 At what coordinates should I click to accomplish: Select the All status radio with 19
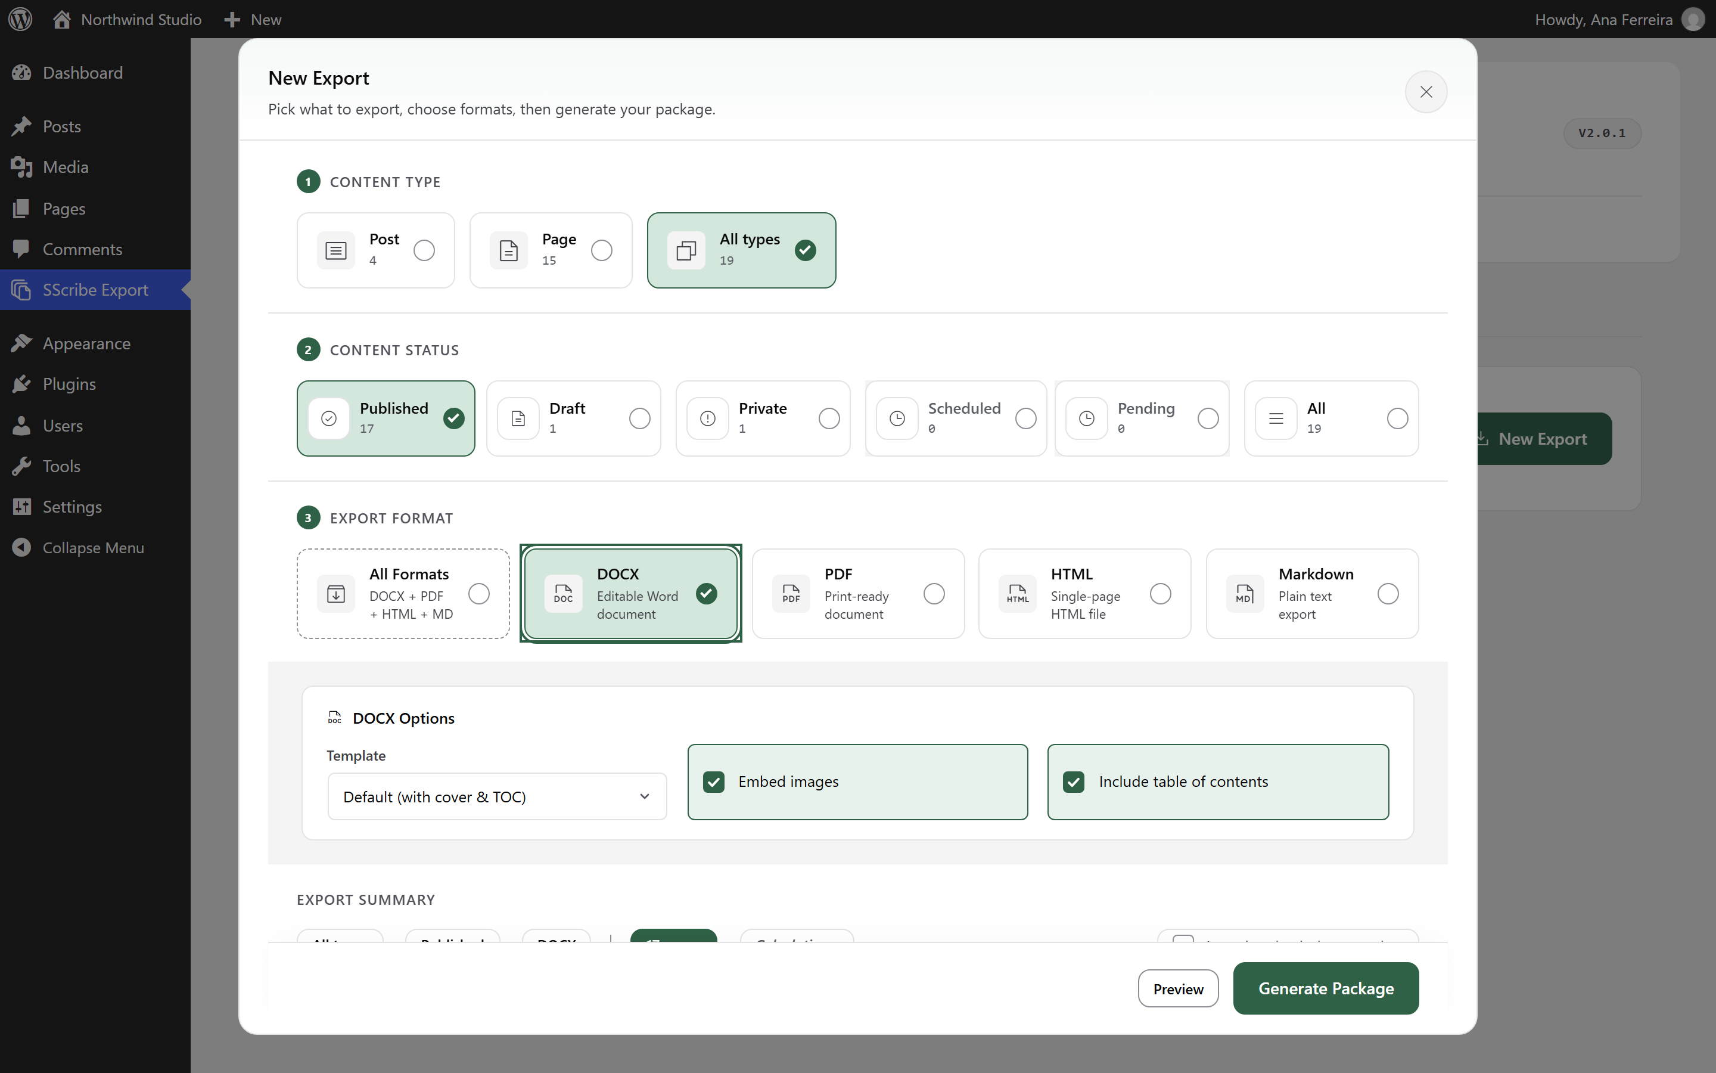[1397, 418]
